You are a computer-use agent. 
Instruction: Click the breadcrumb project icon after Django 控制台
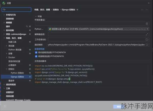tap(77, 10)
